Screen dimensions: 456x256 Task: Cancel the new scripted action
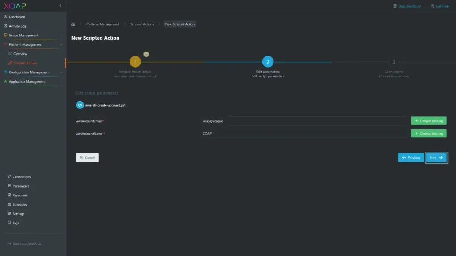(x=87, y=158)
